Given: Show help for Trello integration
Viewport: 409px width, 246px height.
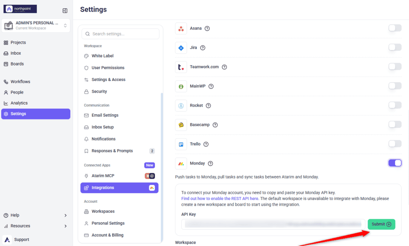Looking at the screenshot, I should pos(206,144).
